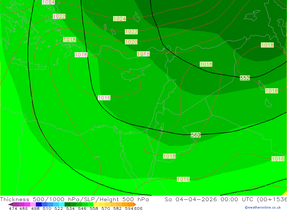
Task: Pick the darkest green legend swatch
Action: (x=67, y=204)
